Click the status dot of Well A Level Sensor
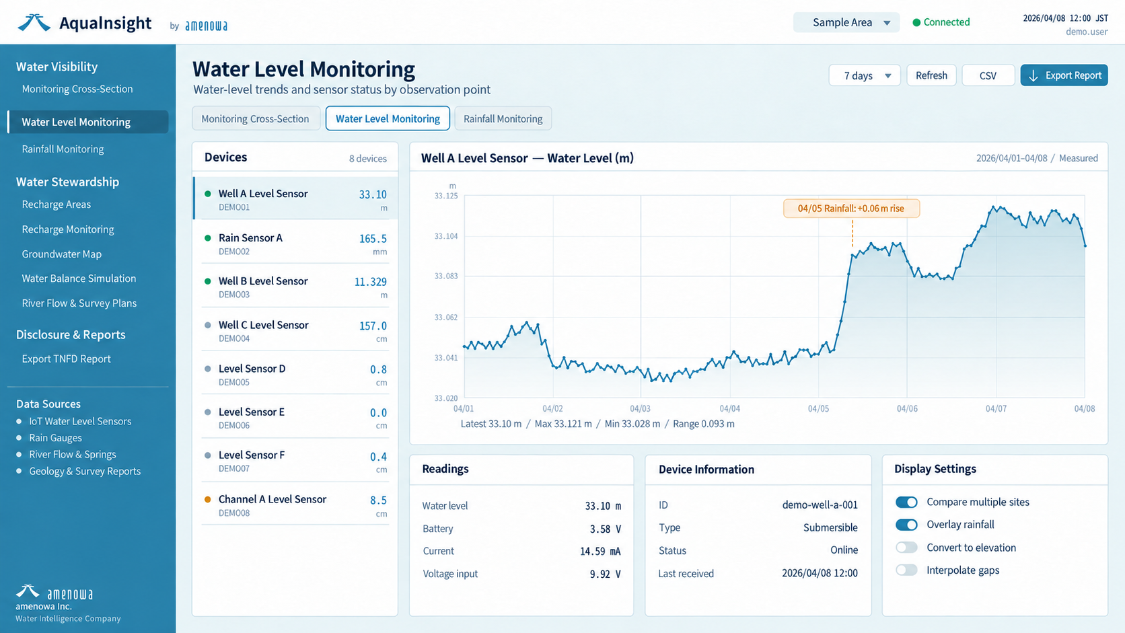The image size is (1125, 633). tap(207, 194)
